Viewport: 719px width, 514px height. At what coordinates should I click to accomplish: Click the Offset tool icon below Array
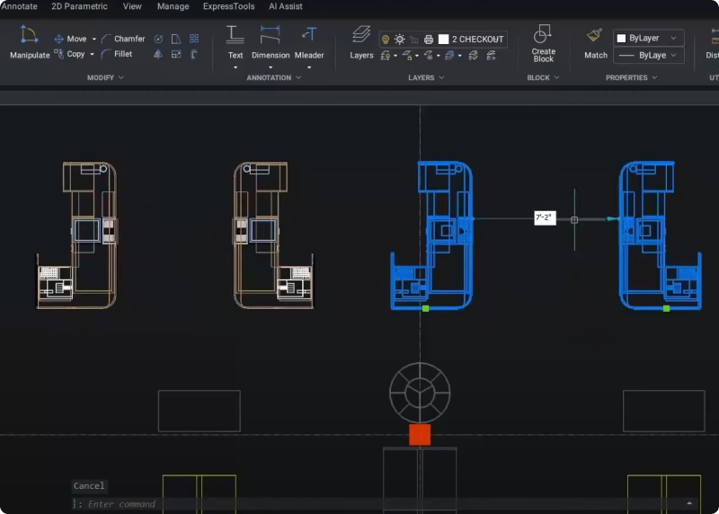(x=194, y=55)
